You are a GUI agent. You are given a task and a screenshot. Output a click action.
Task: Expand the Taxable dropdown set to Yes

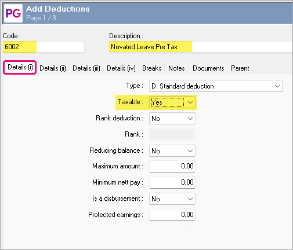[172, 102]
